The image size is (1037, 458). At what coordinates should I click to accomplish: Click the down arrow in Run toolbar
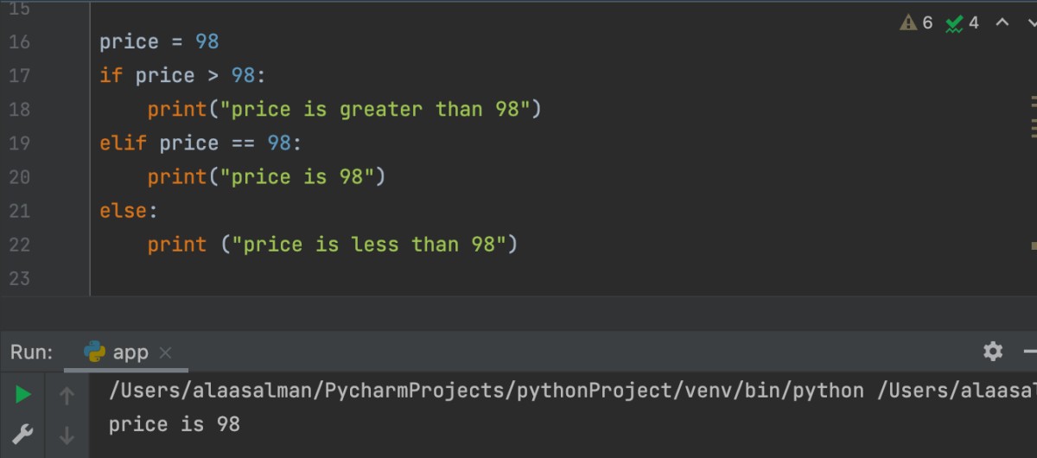[67, 435]
